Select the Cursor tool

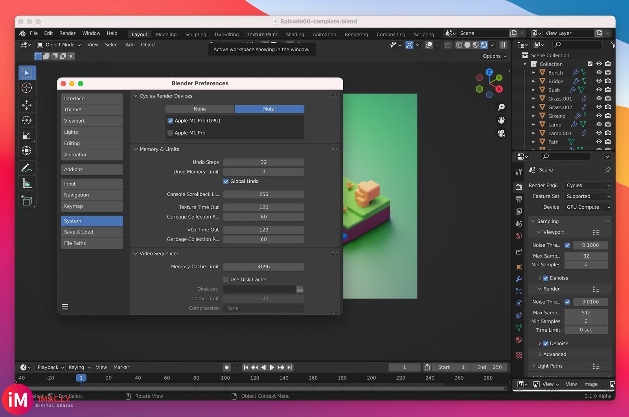27,88
